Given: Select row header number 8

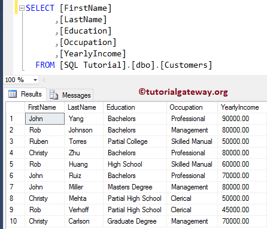Looking at the screenshot, I should point(16,198).
